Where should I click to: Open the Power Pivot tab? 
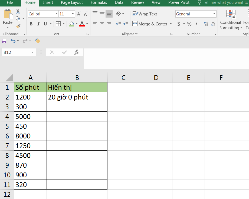pyautogui.click(x=179, y=2)
